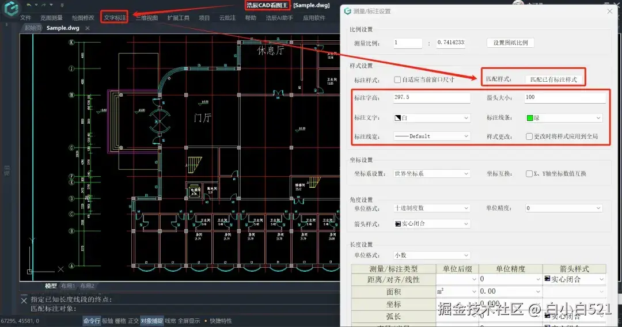Check X、Y轴坐标数值互换 checkbox
The image size is (622, 327).
coord(529,174)
